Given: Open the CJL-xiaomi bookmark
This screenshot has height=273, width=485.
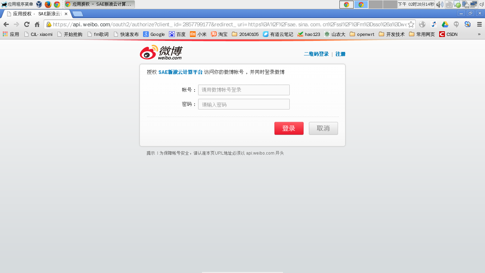Looking at the screenshot, I should [38, 34].
